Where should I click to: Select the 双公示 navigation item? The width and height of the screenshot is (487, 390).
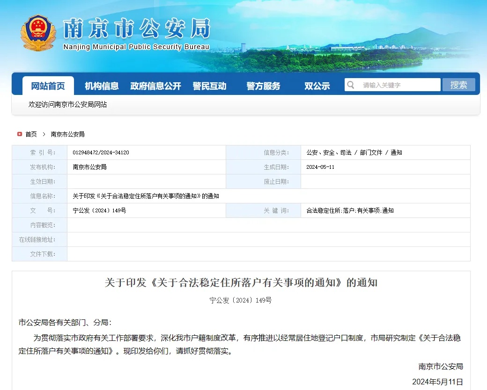click(317, 86)
